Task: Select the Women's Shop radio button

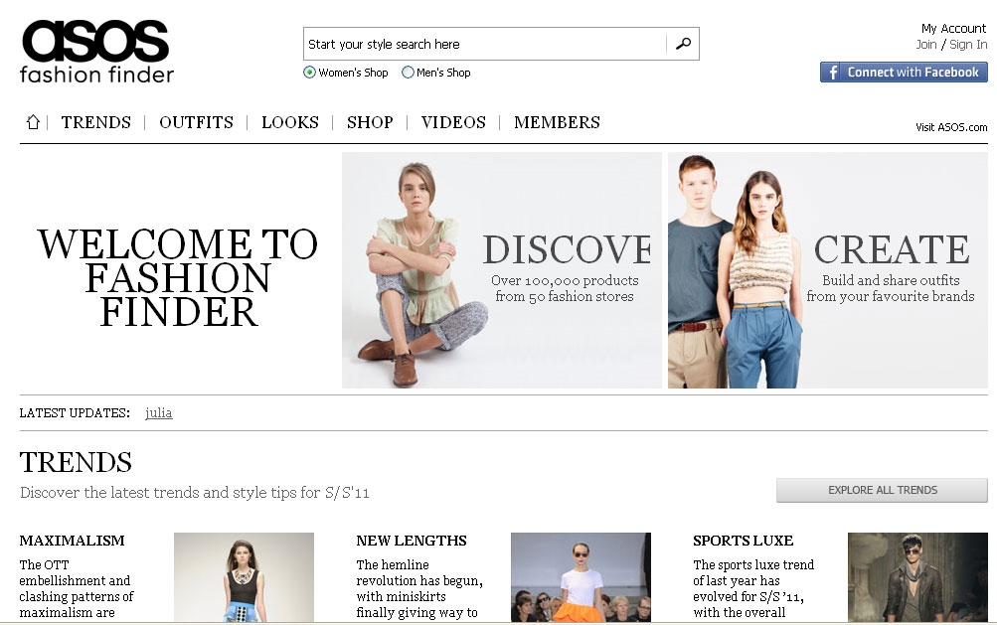Action: pyautogui.click(x=309, y=73)
